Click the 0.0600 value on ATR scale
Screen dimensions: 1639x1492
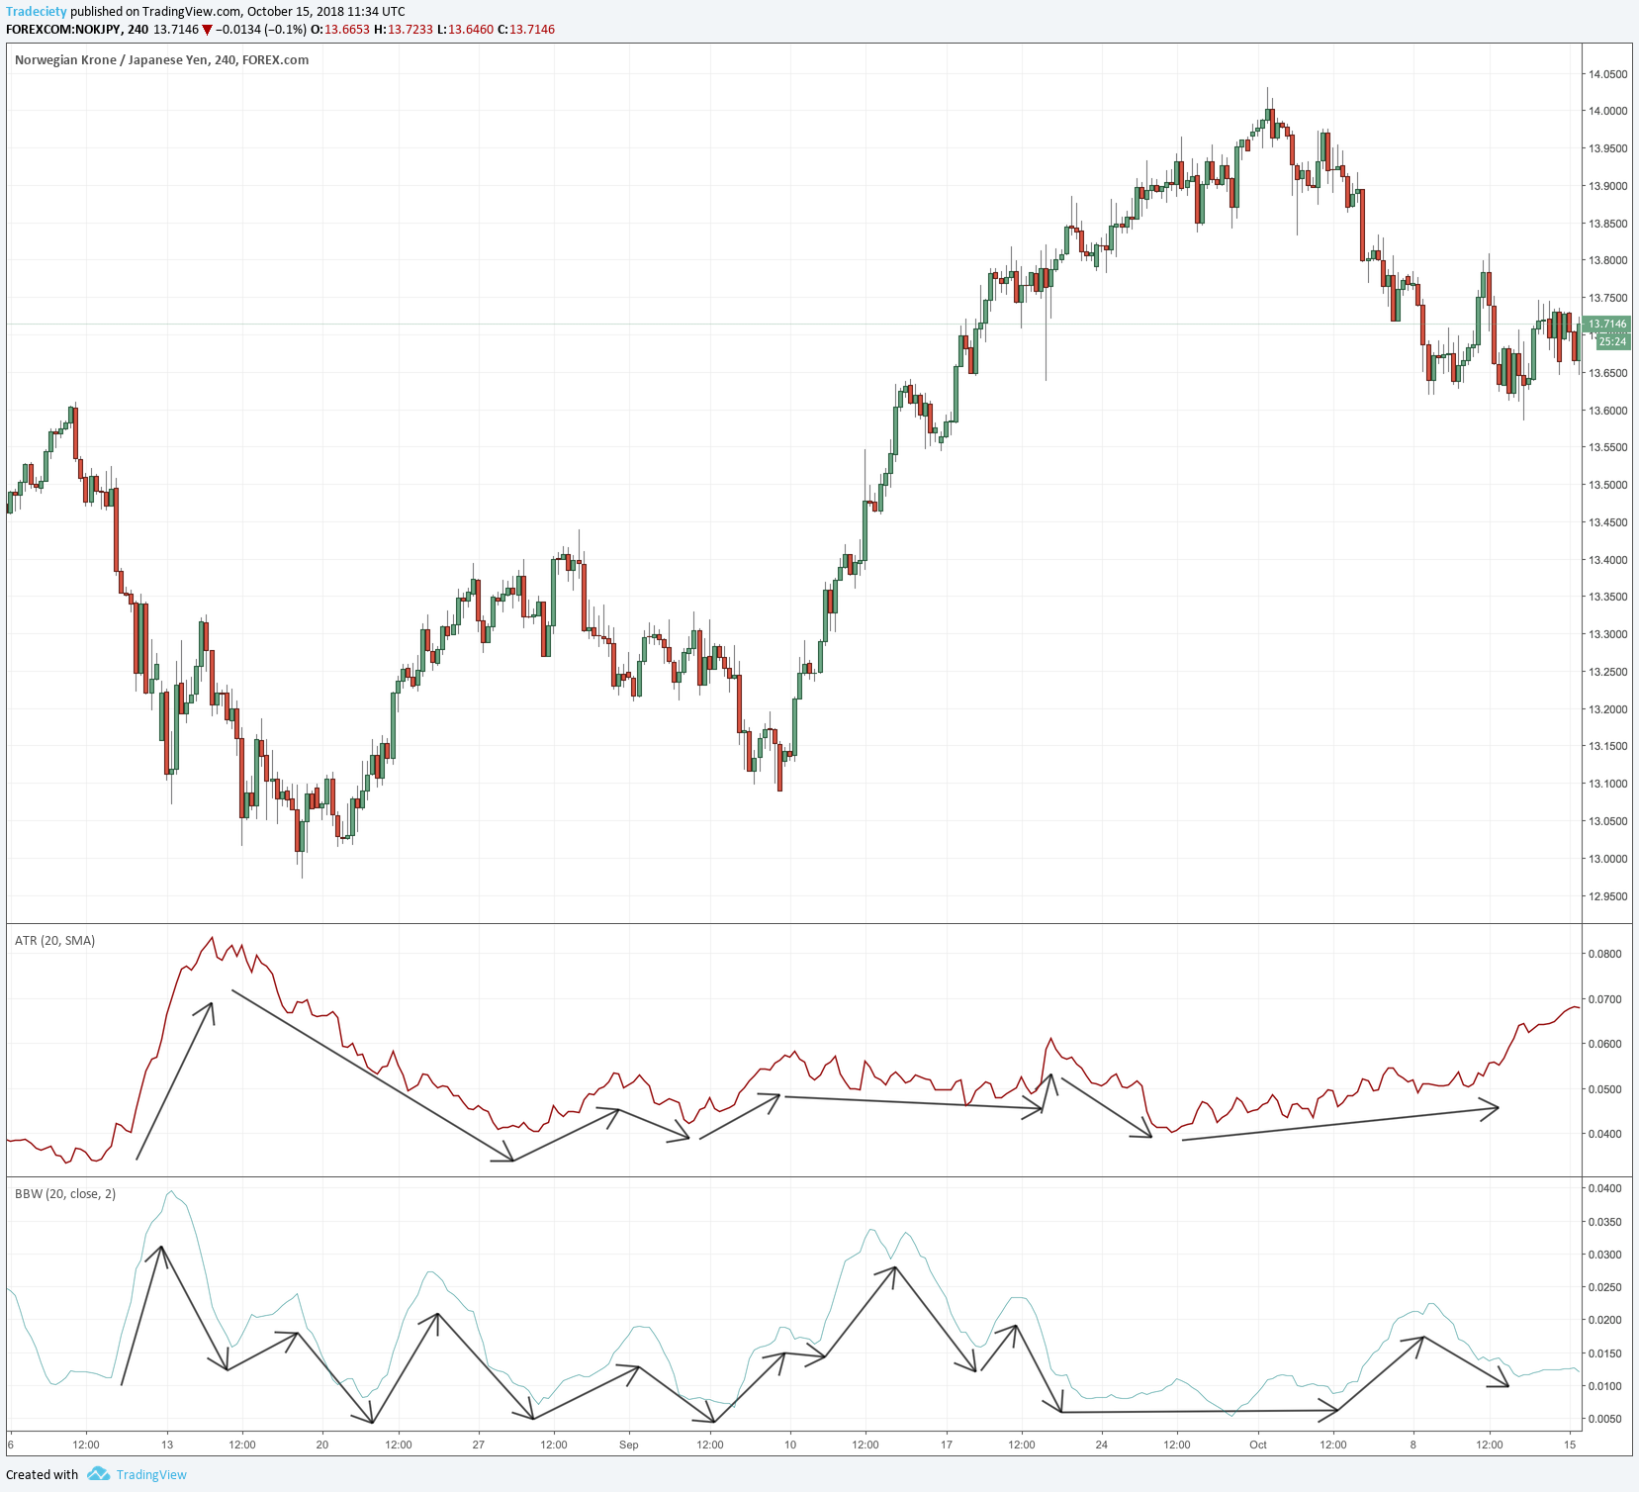[1604, 1044]
